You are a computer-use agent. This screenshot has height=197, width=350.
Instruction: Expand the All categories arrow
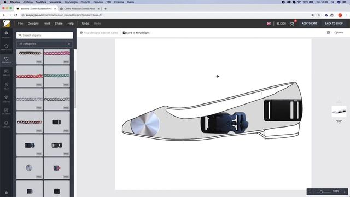tap(69, 44)
